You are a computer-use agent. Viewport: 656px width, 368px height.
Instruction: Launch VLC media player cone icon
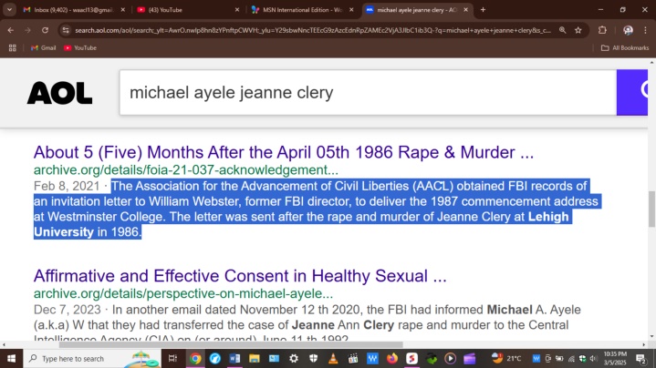click(x=333, y=358)
